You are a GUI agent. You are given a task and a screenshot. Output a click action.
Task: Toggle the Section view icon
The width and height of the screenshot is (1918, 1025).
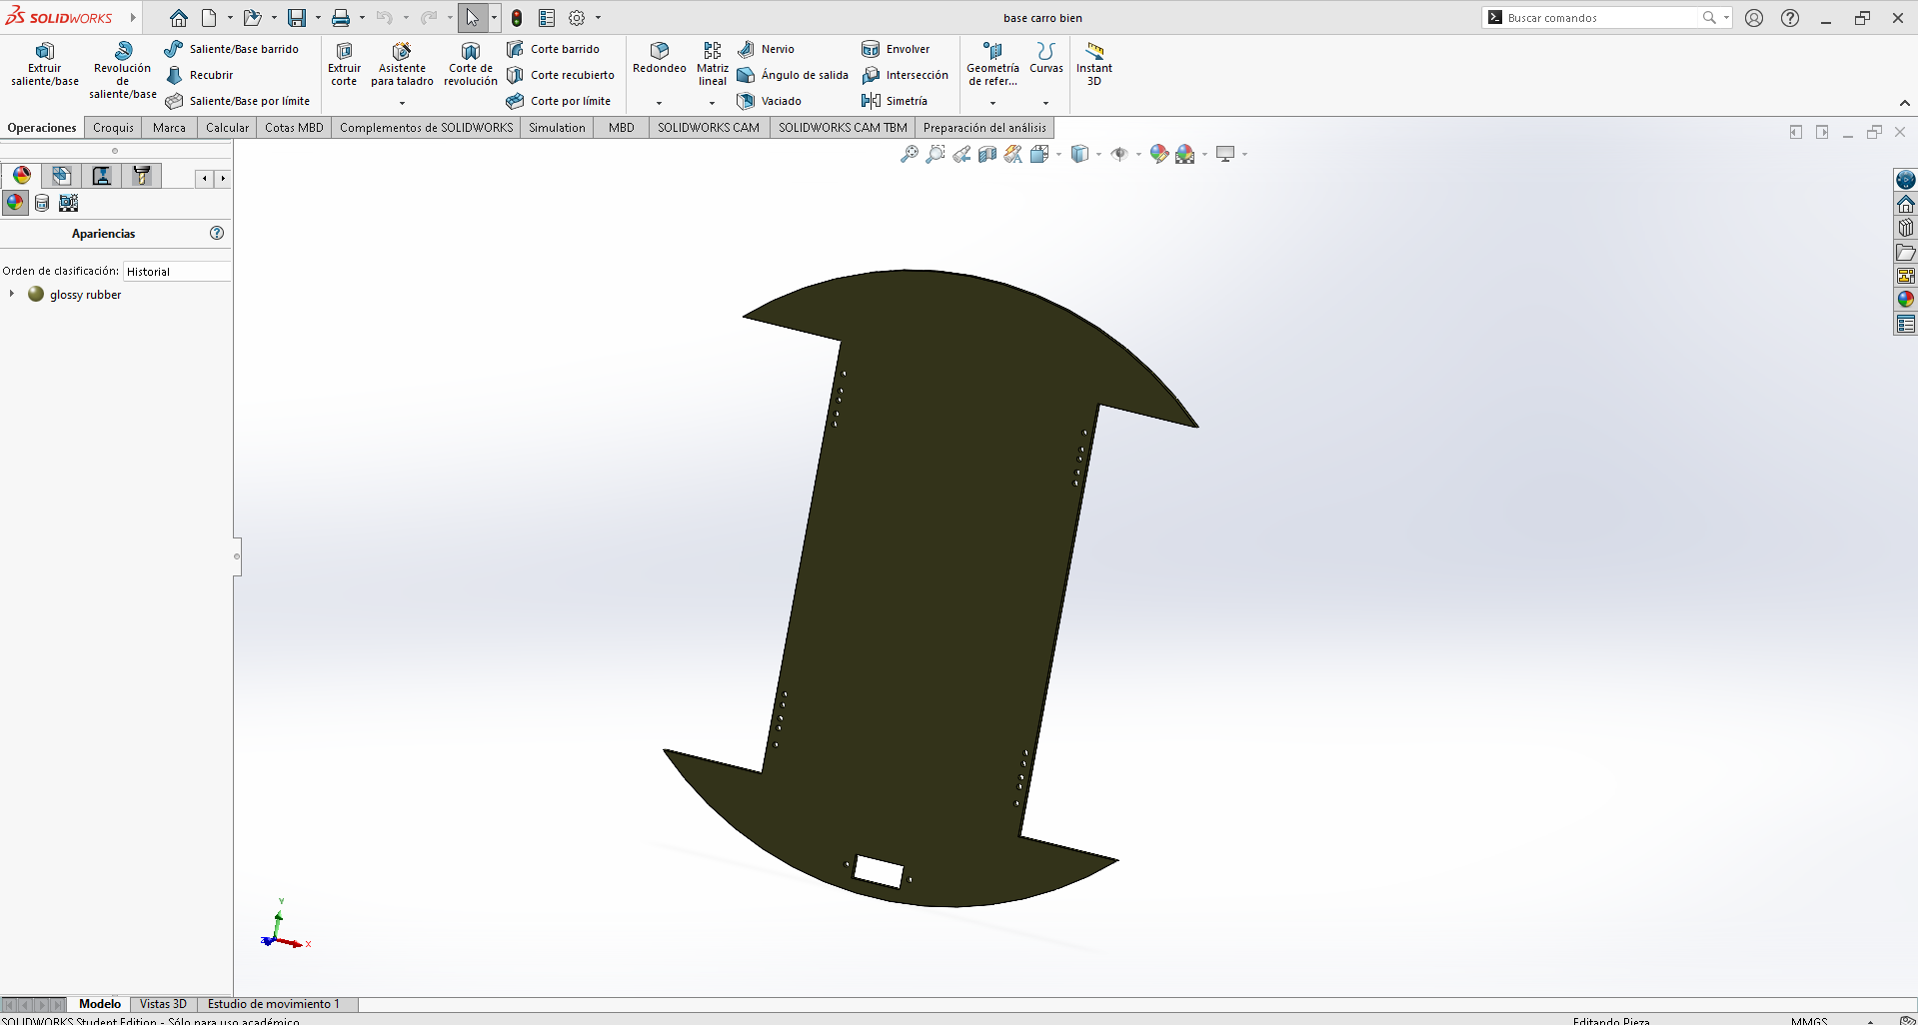(987, 154)
